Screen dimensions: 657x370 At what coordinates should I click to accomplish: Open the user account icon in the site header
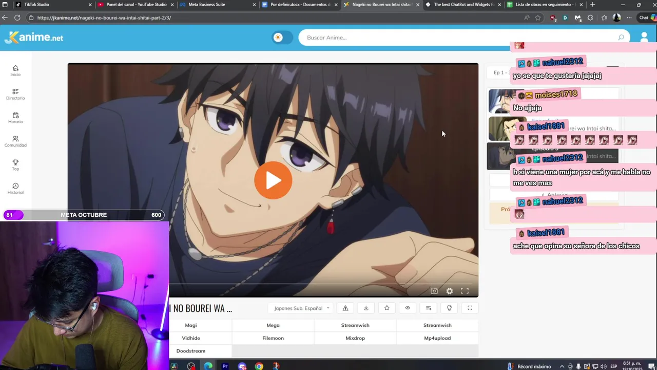coord(644,38)
